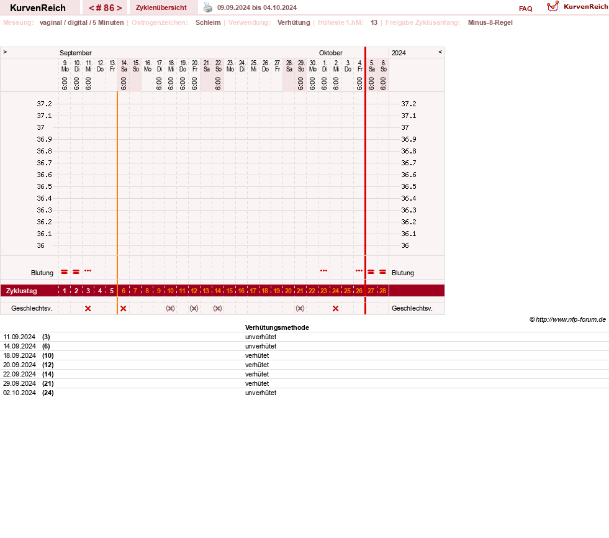Click the '02.10.2024' row entry
Image resolution: width=609 pixels, height=538 pixels.
coord(304,393)
